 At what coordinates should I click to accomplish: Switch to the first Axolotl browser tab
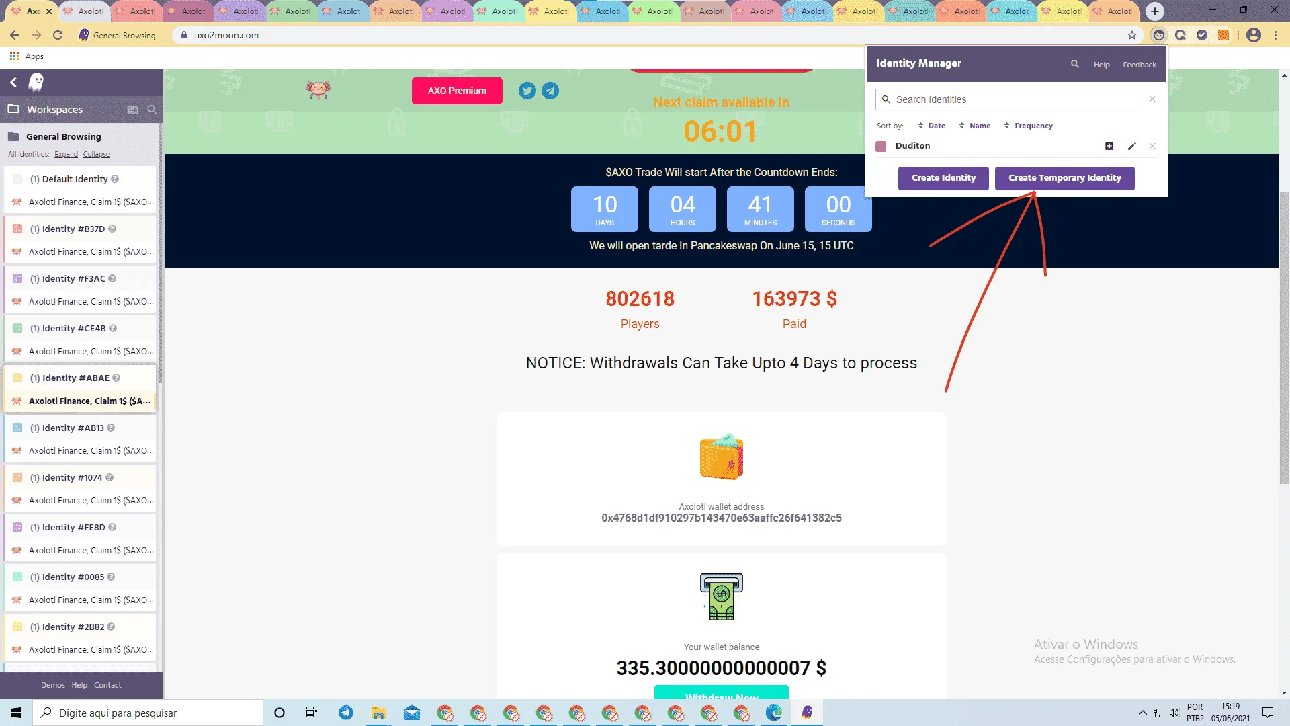[x=30, y=11]
